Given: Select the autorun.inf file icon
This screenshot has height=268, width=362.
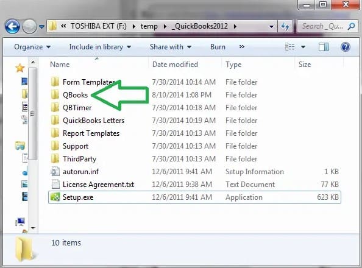Looking at the screenshot, I should click(x=55, y=172).
